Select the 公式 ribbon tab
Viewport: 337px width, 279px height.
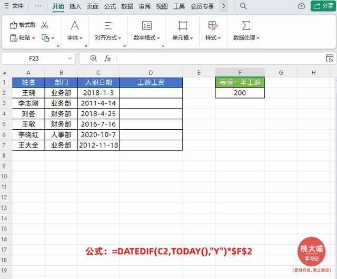click(110, 6)
